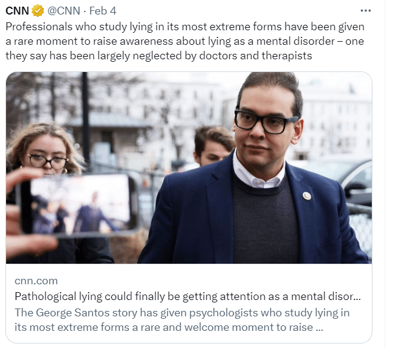Open the tweet's three-dot more options menu
The image size is (396, 349).
coord(365,11)
